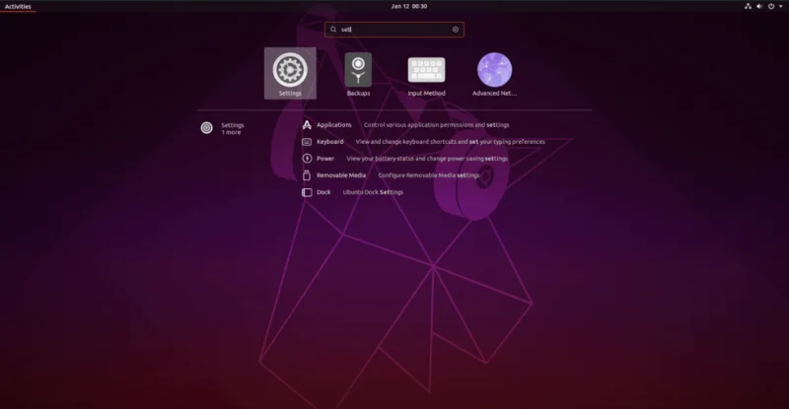This screenshot has height=409, width=789.
Task: Launch the Backups application
Action: [x=358, y=74]
